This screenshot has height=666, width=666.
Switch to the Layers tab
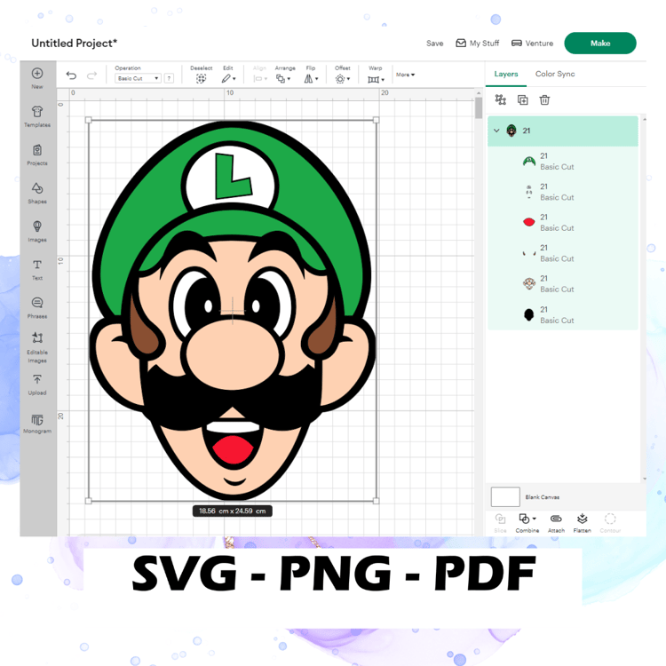click(506, 74)
